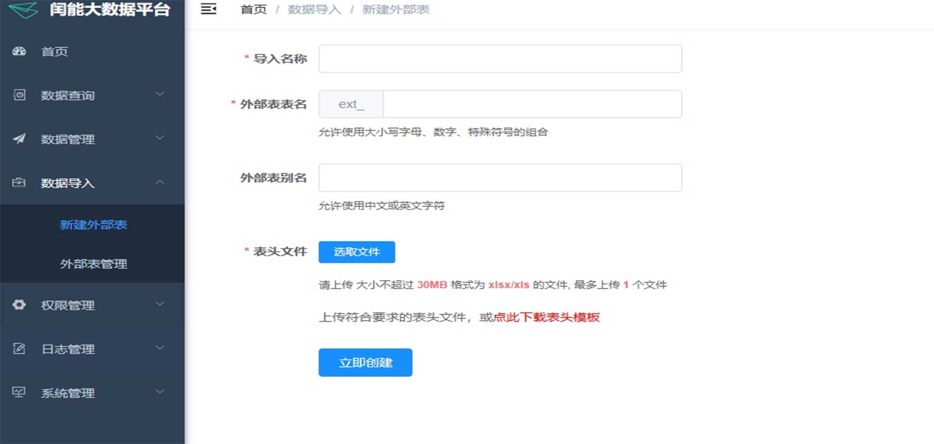This screenshot has width=934, height=444.
Task: Click the 点此下载表头模板 link
Action: tap(546, 317)
